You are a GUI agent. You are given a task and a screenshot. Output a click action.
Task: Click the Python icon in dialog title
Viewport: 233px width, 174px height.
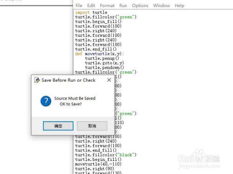coord(37,80)
